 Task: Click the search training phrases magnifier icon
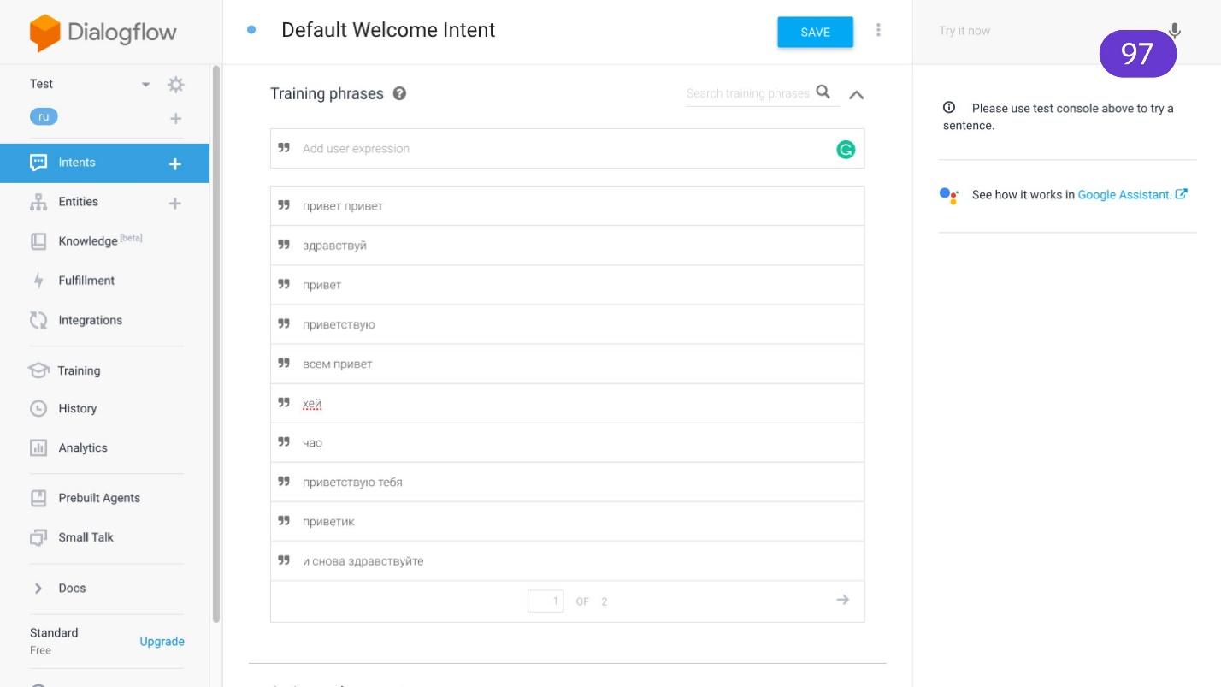(x=823, y=92)
